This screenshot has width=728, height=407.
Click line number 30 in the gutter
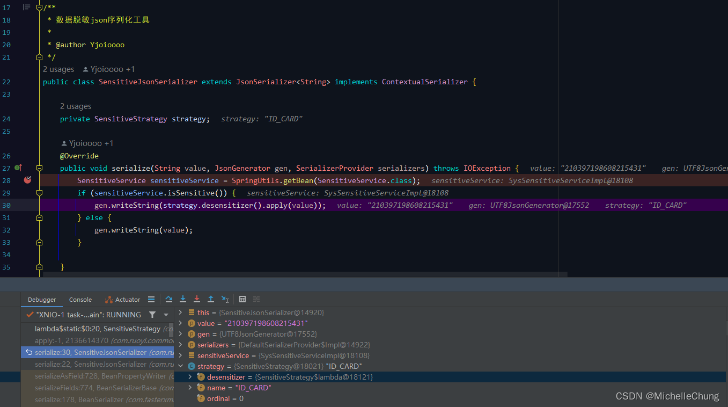[x=6, y=205]
